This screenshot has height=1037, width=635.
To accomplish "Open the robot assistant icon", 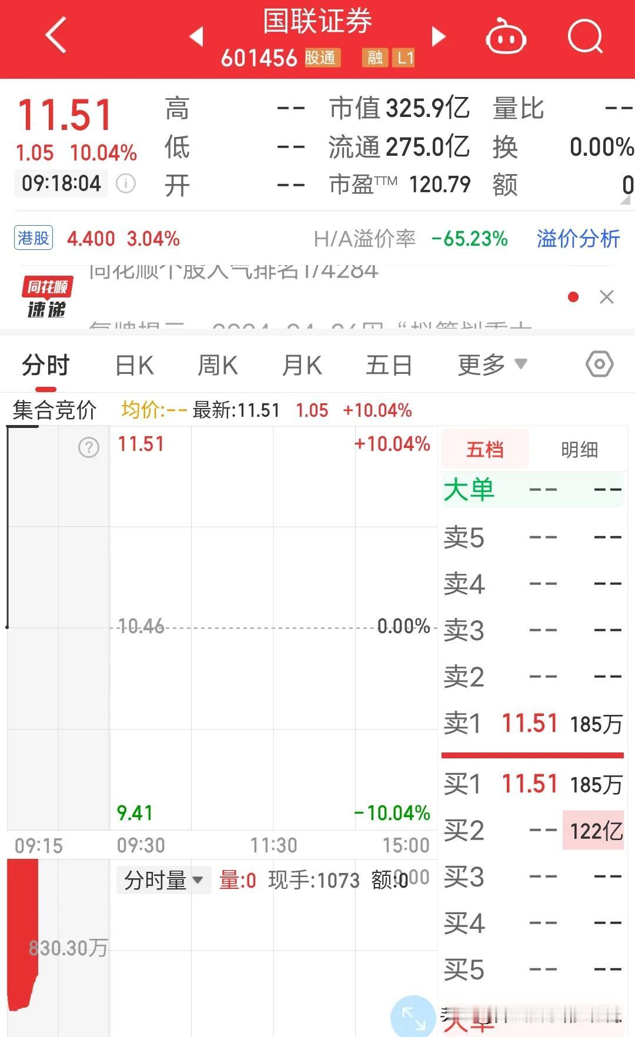I will [506, 36].
